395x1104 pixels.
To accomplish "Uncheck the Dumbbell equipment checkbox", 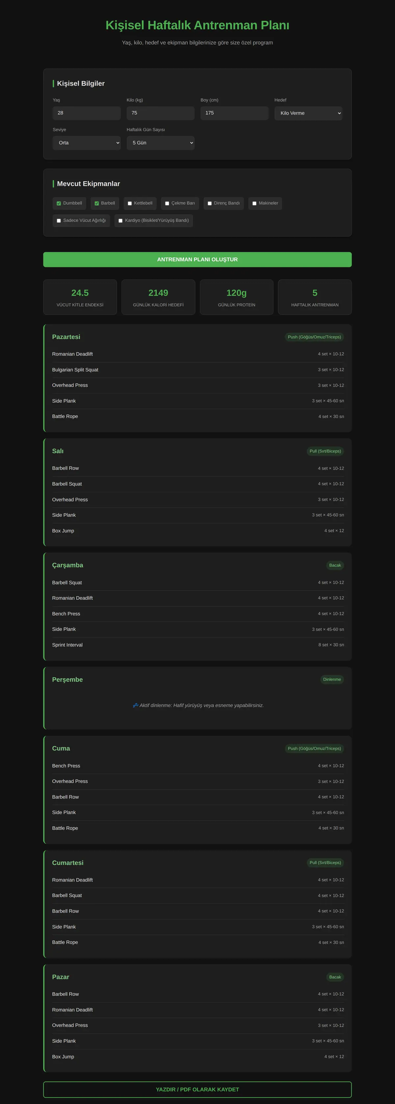I will click(x=59, y=204).
